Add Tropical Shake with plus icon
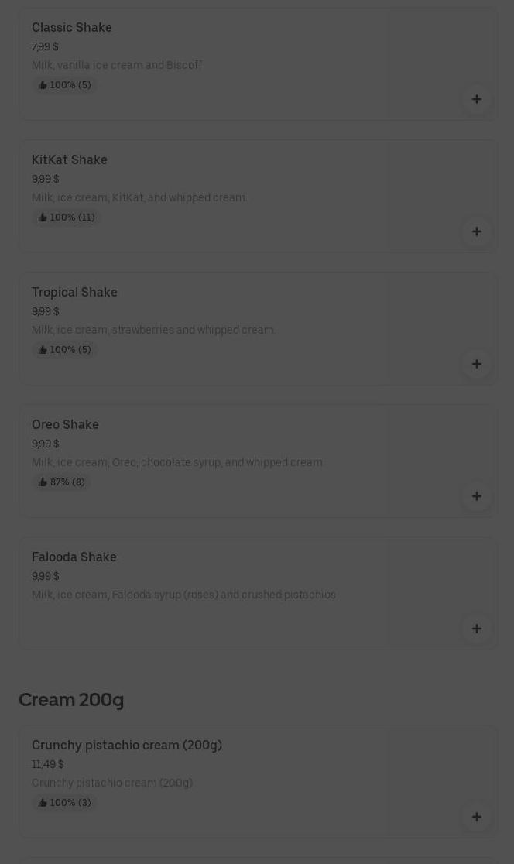This screenshot has width=514, height=864. coord(477,364)
